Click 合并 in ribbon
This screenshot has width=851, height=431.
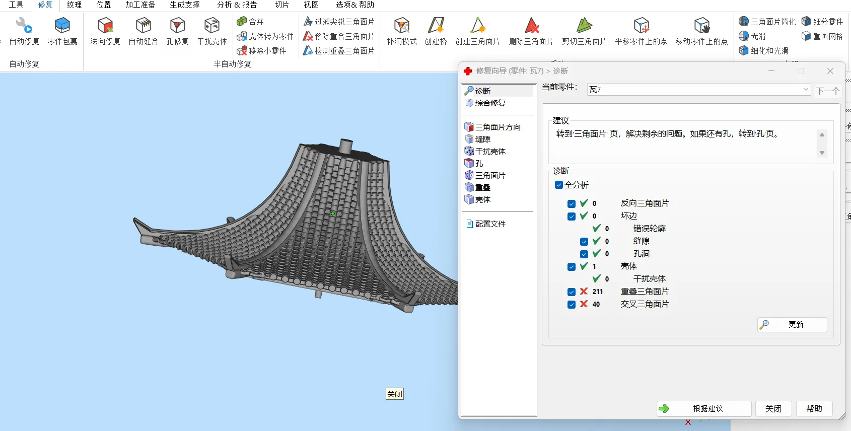pos(250,22)
